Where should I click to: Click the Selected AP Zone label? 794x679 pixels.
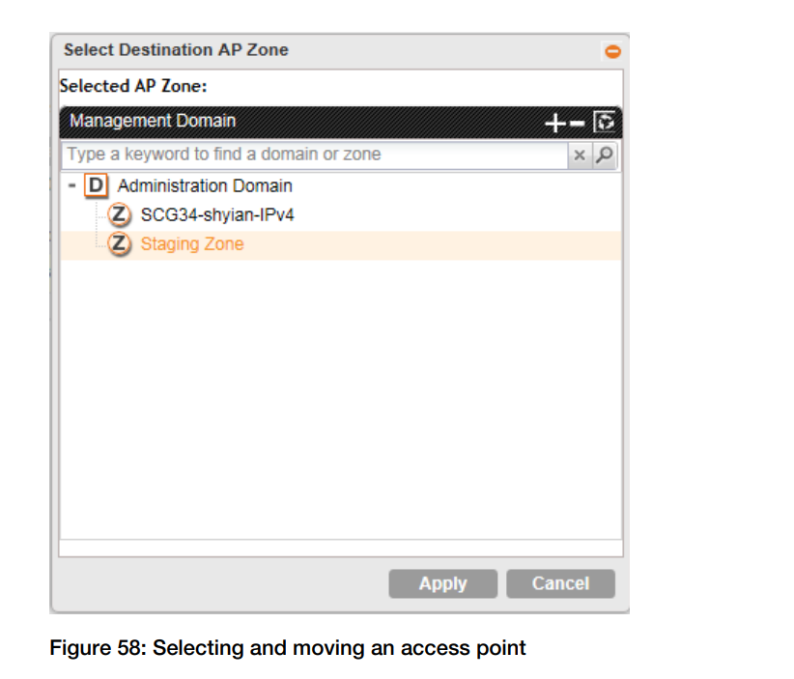pos(133,86)
